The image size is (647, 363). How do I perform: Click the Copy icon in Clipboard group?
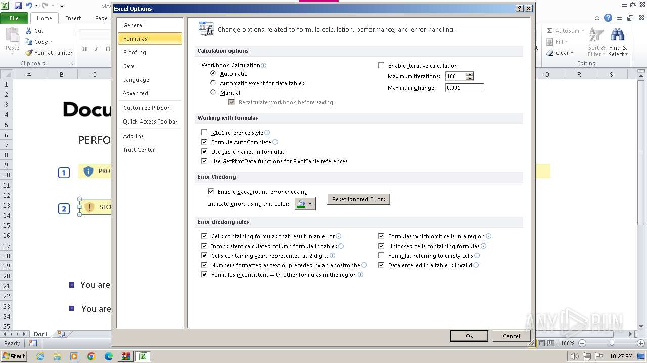point(29,42)
